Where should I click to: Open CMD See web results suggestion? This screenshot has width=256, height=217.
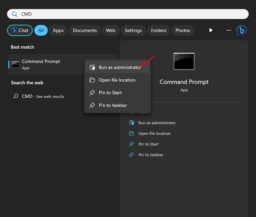point(43,96)
